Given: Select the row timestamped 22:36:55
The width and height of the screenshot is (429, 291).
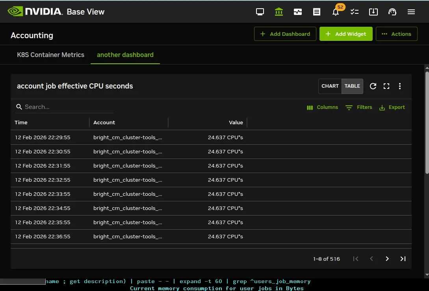Looking at the screenshot, I should click(211, 237).
